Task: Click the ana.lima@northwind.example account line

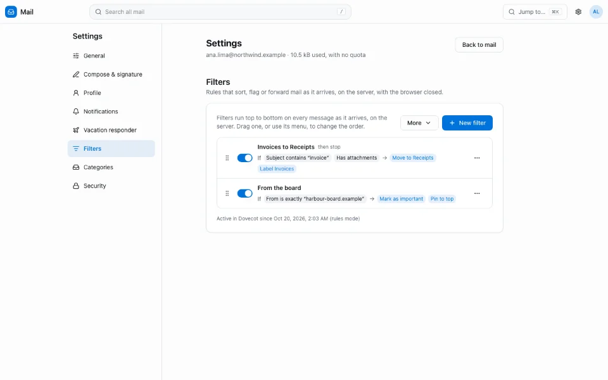Action: 286,55
